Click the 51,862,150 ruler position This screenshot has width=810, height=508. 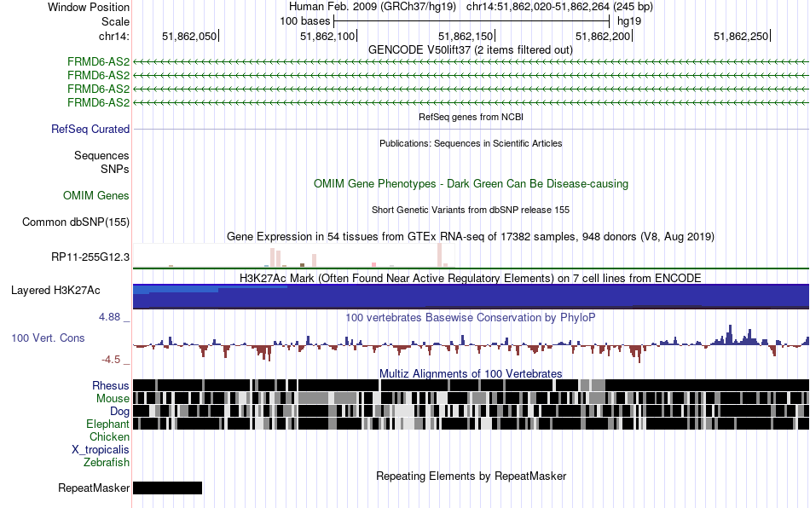click(x=466, y=36)
